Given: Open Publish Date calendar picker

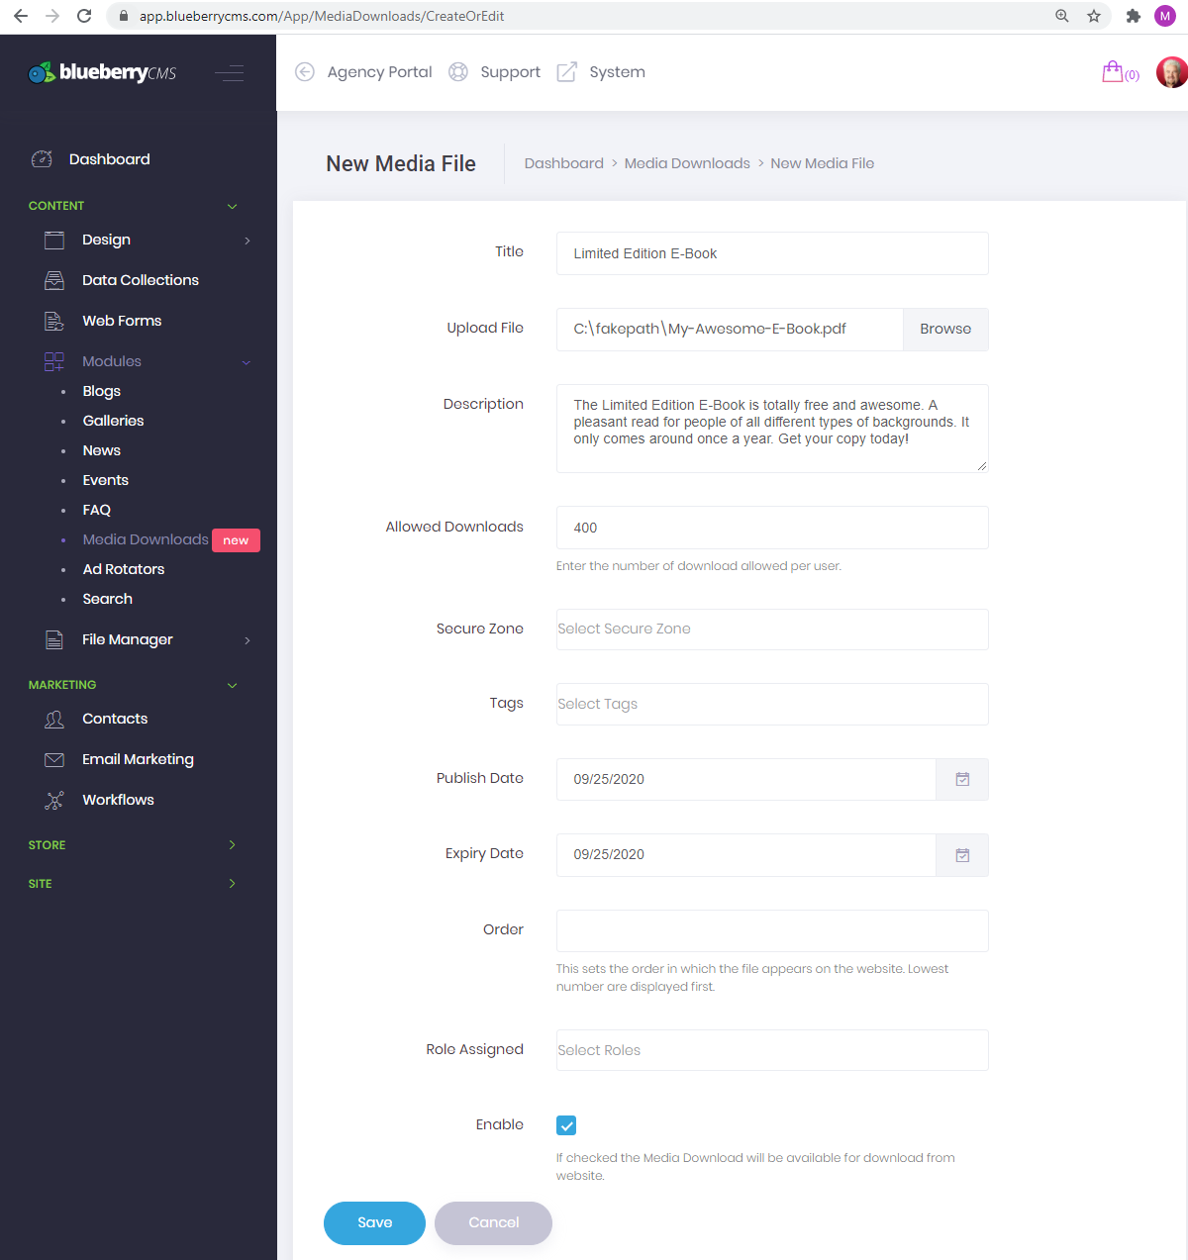Looking at the screenshot, I should coord(962,780).
